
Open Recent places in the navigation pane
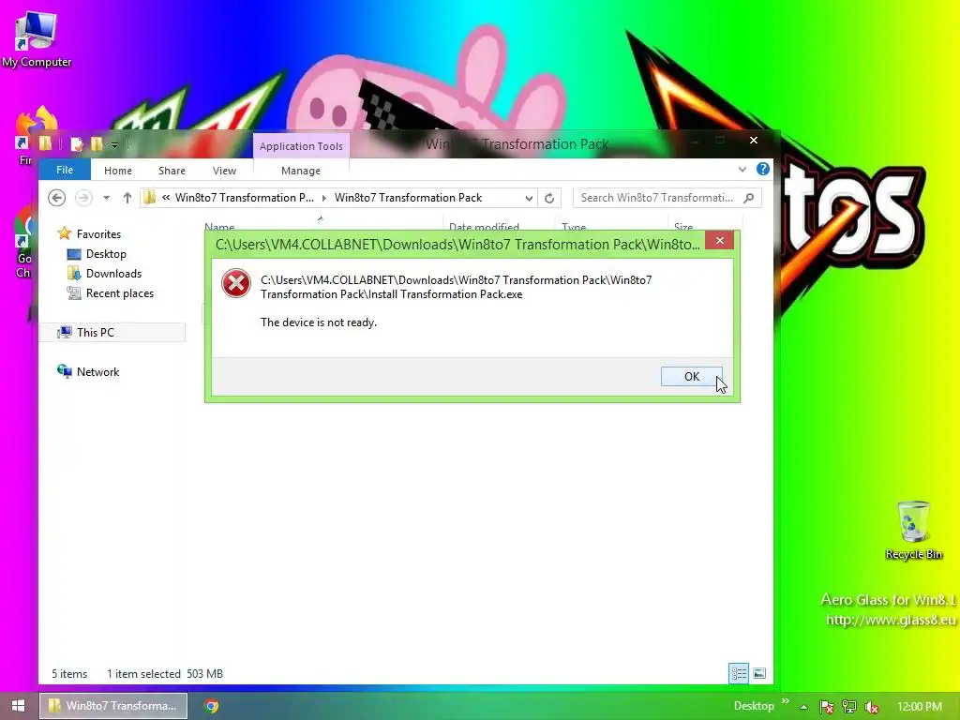pos(119,293)
